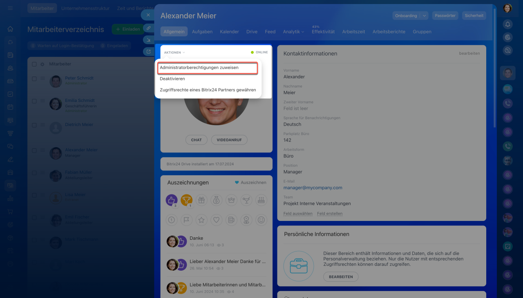523x298 pixels.
Task: Open the Gruppen tab
Action: pos(422,32)
